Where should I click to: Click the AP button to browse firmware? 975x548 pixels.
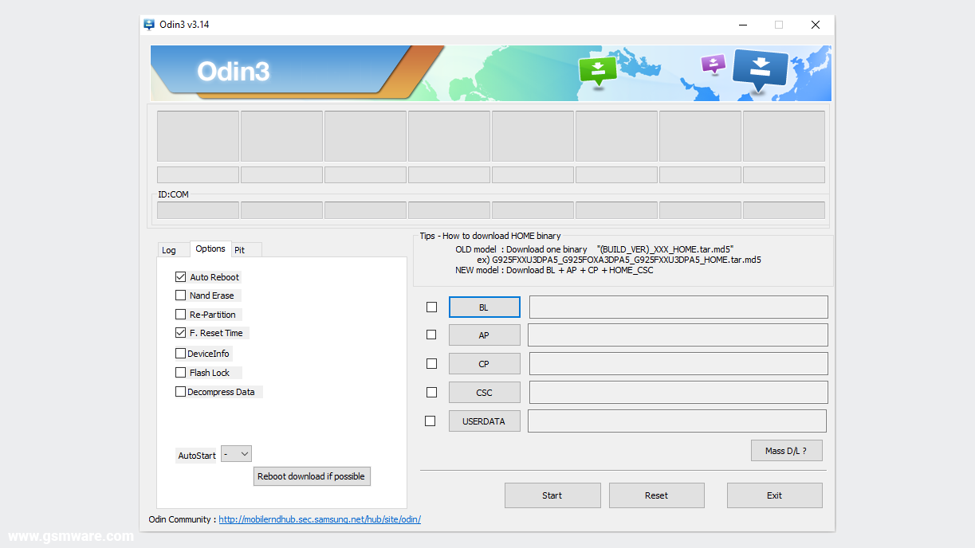click(484, 335)
